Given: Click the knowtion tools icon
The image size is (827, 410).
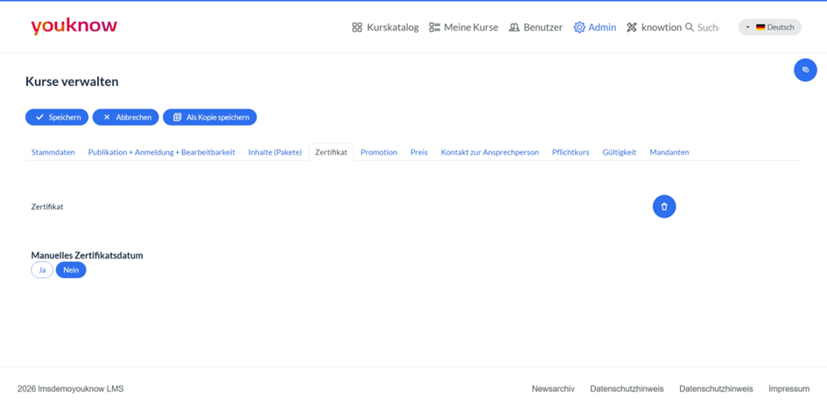Looking at the screenshot, I should coord(631,27).
